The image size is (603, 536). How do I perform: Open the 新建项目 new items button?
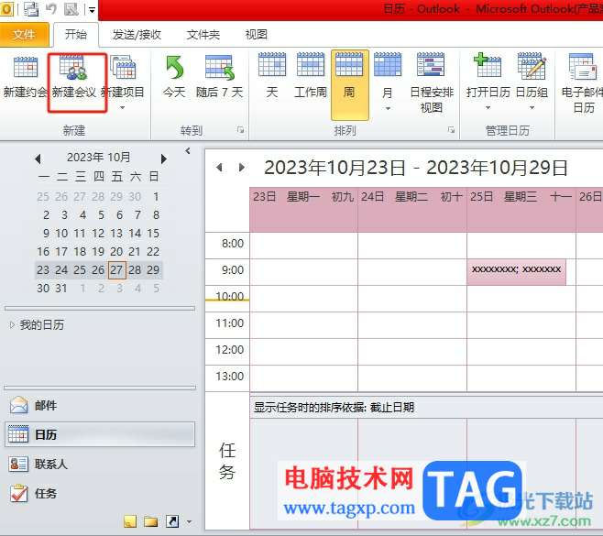coord(123,77)
